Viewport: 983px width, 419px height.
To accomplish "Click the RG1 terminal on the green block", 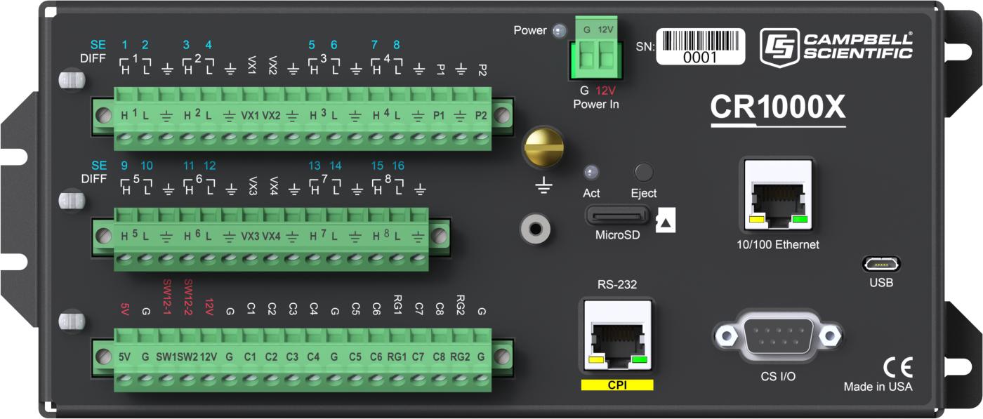I will click(397, 357).
